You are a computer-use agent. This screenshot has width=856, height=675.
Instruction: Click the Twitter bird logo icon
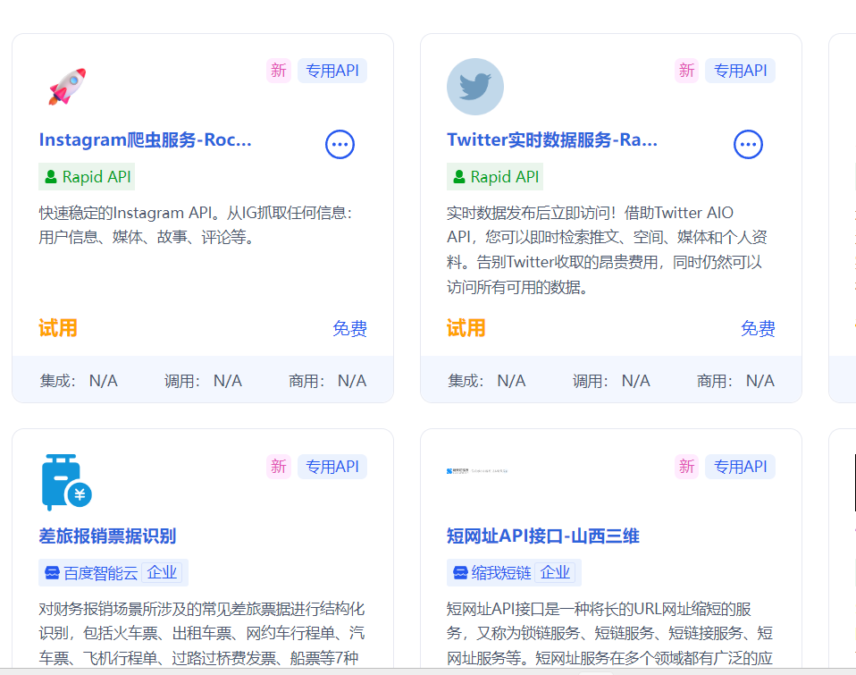[475, 87]
